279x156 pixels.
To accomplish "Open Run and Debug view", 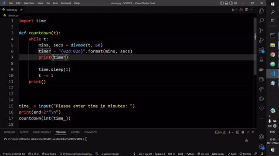I will pyautogui.click(x=262, y=40).
